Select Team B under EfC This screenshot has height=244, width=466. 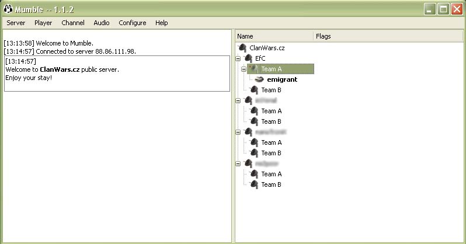[271, 90]
